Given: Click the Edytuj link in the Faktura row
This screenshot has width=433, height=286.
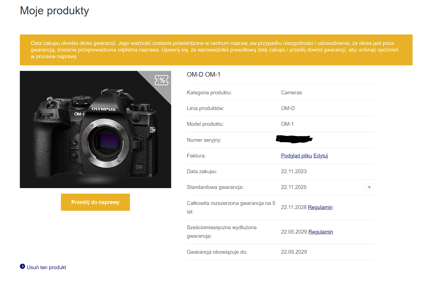Looking at the screenshot, I should (321, 156).
